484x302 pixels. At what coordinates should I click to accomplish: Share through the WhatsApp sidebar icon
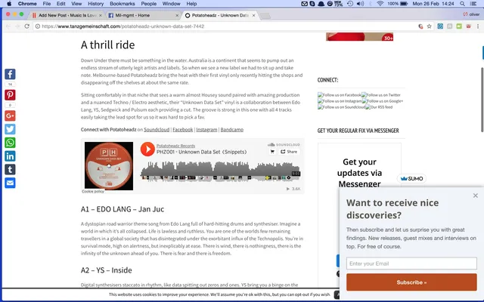point(10,143)
